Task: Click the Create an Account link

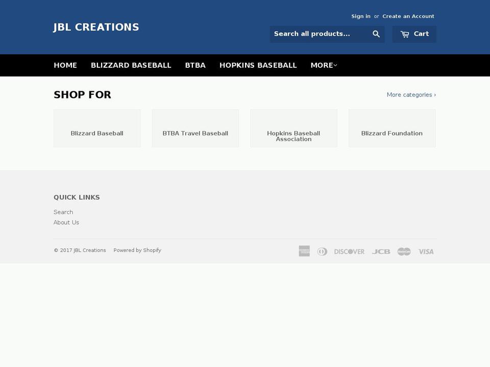Action: click(408, 16)
